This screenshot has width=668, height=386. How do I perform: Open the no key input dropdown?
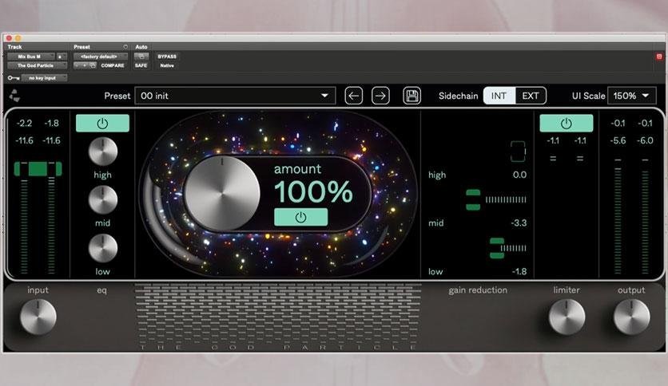click(x=46, y=78)
